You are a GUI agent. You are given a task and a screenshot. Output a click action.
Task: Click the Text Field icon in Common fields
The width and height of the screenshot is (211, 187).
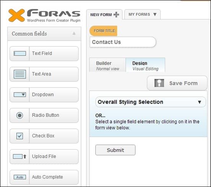click(x=20, y=54)
